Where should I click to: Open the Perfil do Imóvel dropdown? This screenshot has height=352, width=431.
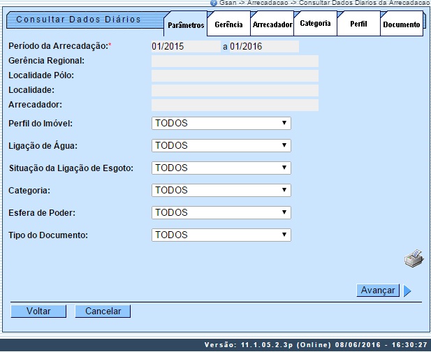point(221,124)
